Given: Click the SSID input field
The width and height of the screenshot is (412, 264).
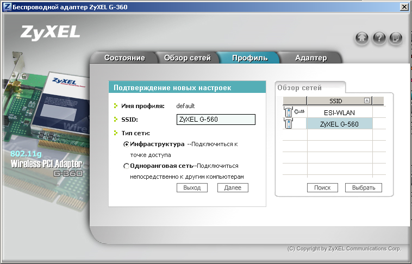Looking at the screenshot, I should tap(216, 120).
